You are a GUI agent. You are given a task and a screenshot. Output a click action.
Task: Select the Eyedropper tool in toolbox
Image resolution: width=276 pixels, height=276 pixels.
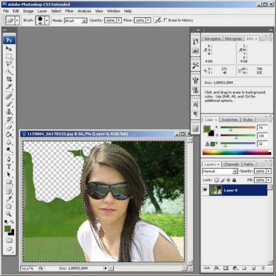coord(9,199)
